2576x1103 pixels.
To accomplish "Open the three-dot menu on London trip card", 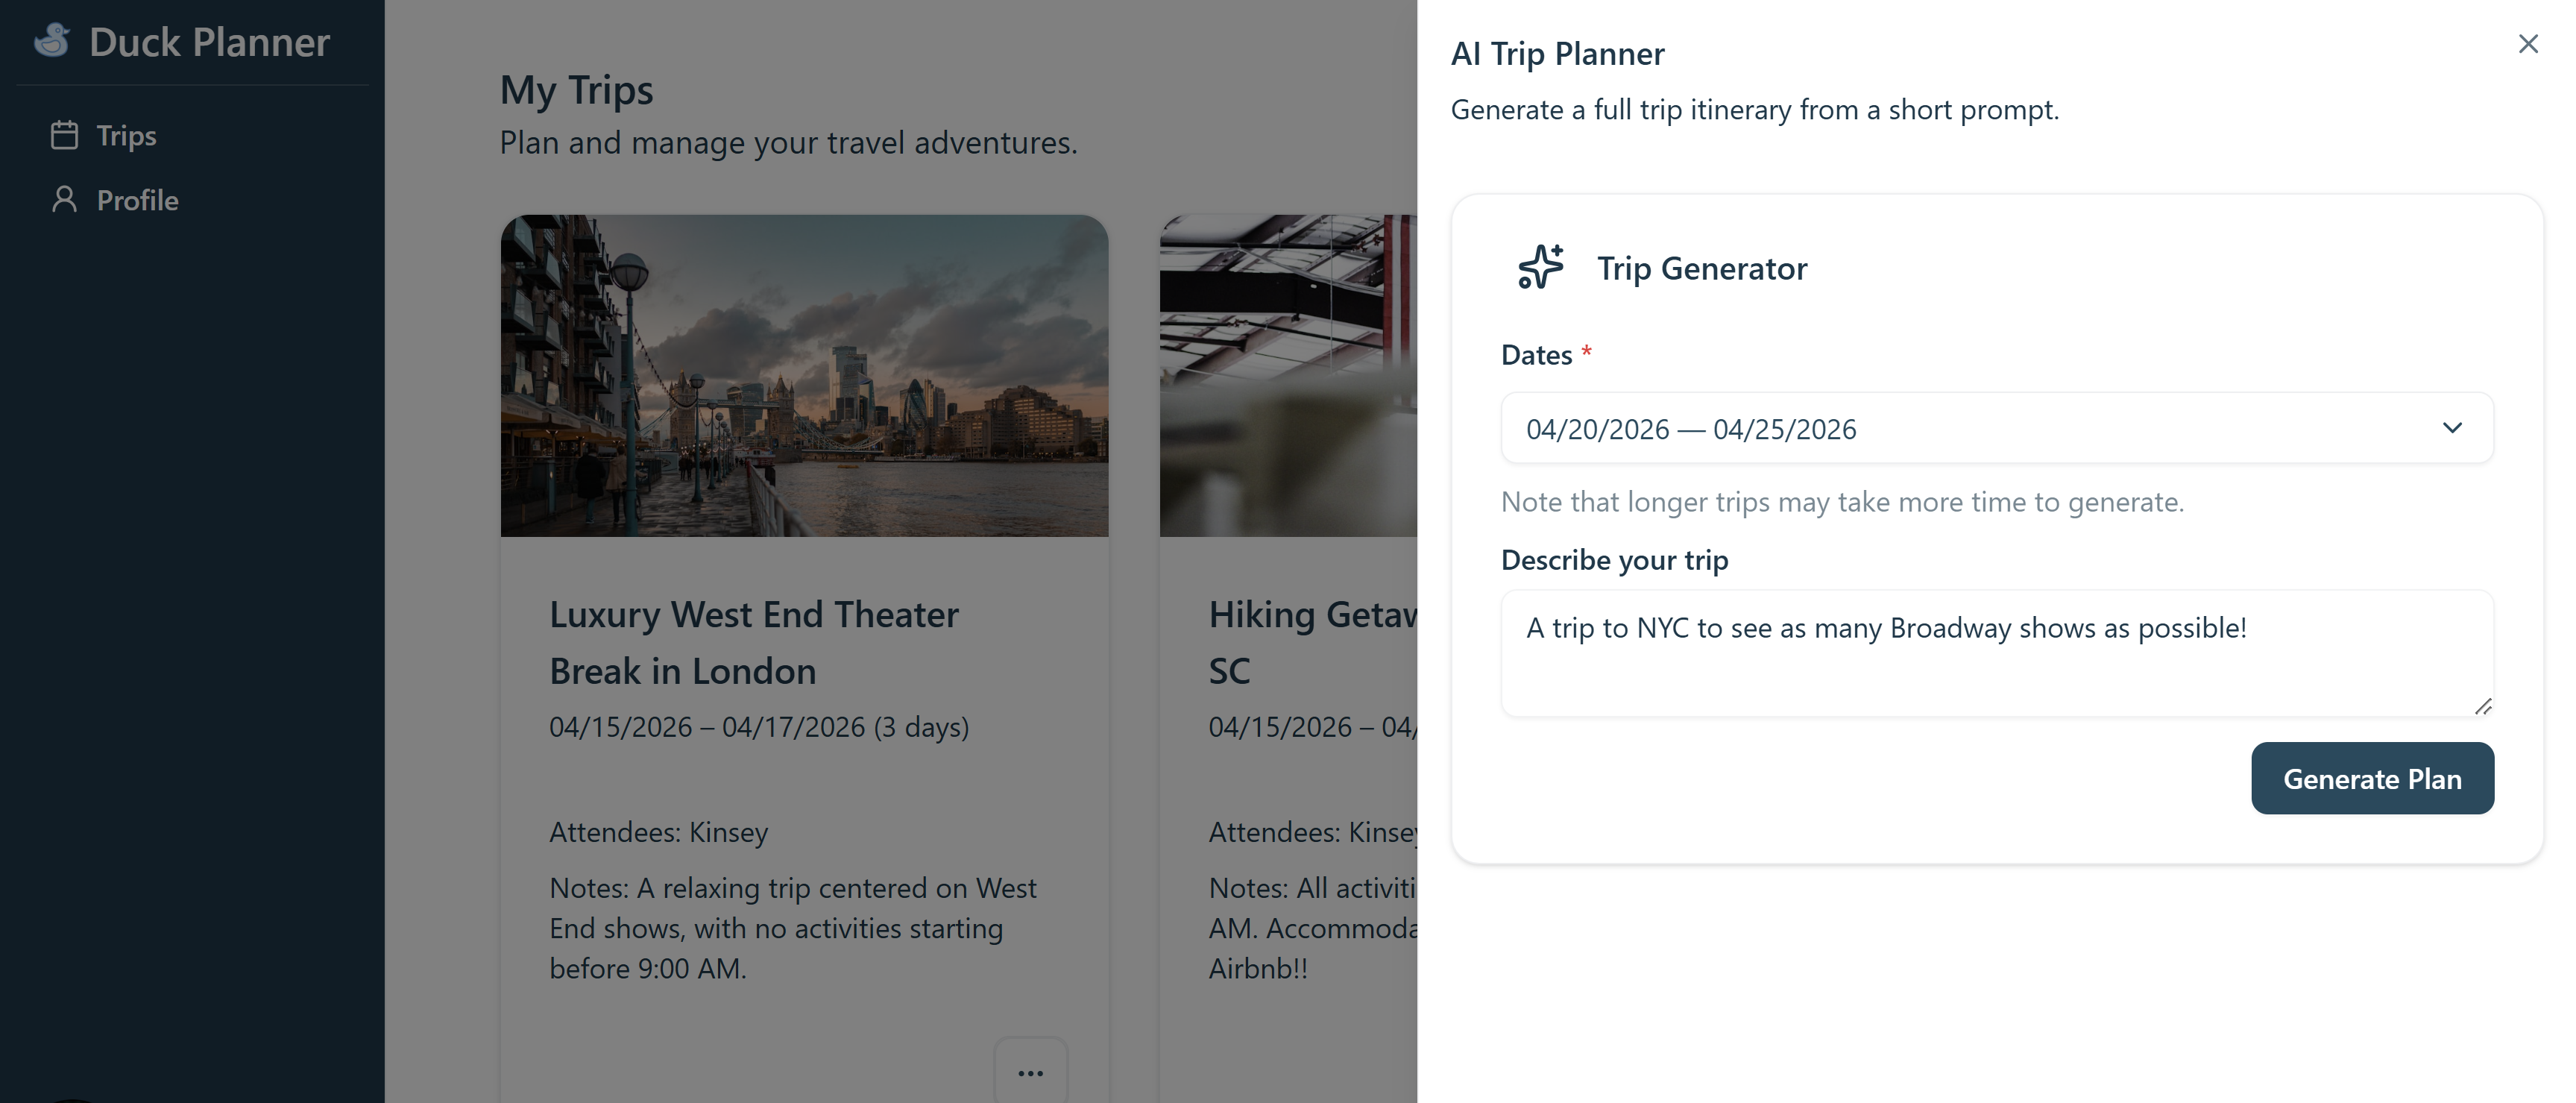I will point(1031,1072).
